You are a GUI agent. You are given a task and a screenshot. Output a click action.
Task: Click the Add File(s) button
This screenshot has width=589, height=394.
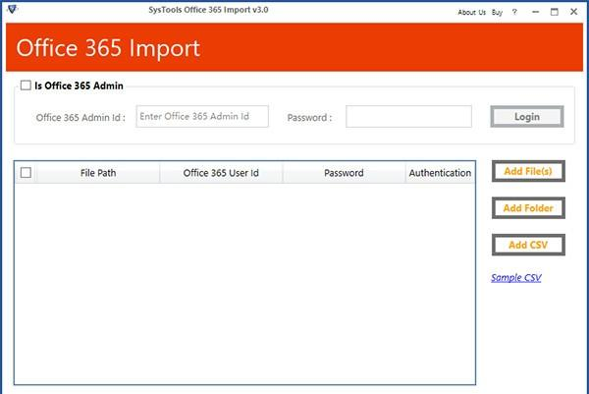click(528, 171)
